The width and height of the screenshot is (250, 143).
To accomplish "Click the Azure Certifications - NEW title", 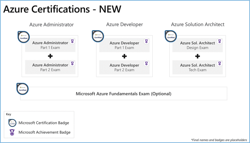I will tap(62, 9).
